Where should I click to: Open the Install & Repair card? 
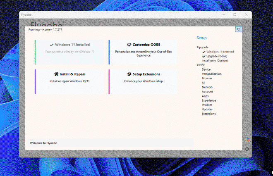pyautogui.click(x=69, y=82)
